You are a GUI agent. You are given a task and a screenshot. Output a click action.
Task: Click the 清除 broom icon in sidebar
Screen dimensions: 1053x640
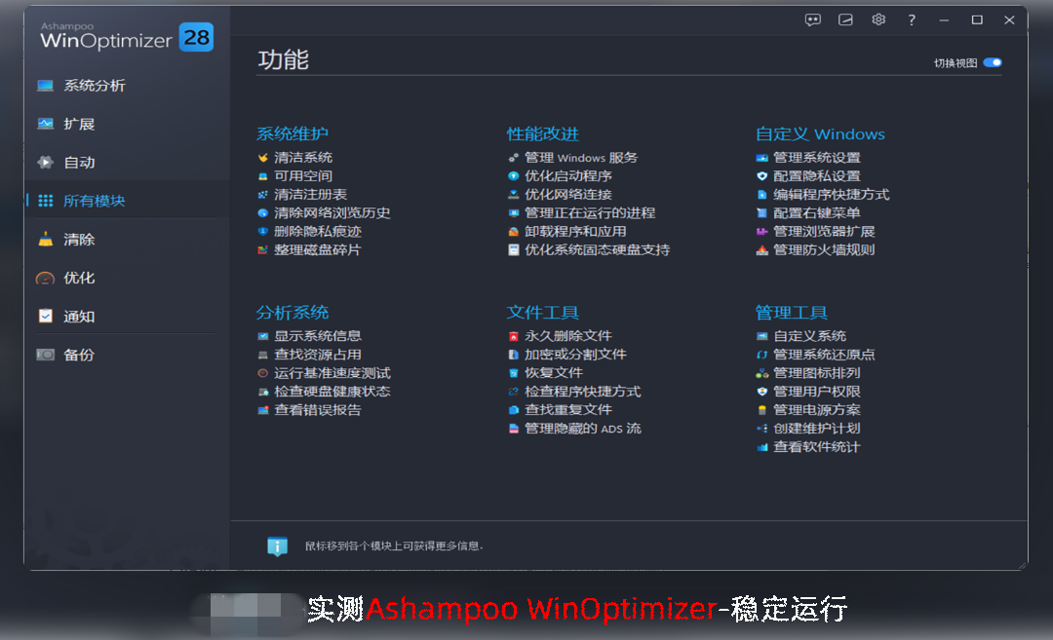point(45,240)
